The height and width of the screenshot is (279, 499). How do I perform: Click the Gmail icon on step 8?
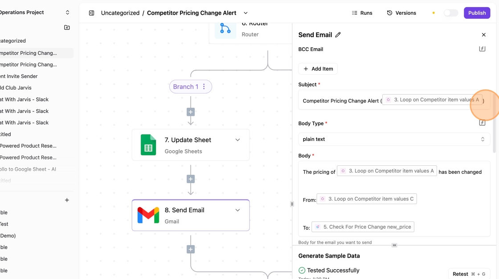(x=148, y=215)
